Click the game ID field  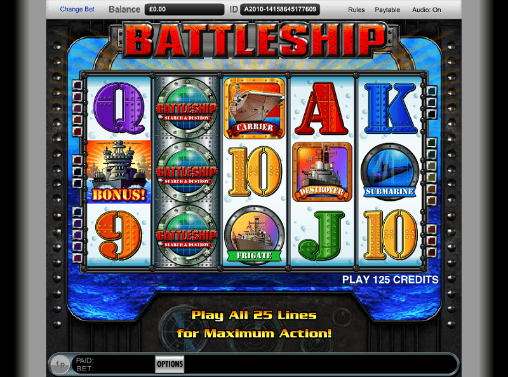(x=280, y=10)
